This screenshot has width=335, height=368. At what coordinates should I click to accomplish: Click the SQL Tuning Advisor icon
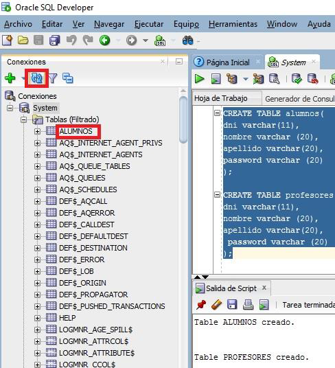(x=274, y=79)
